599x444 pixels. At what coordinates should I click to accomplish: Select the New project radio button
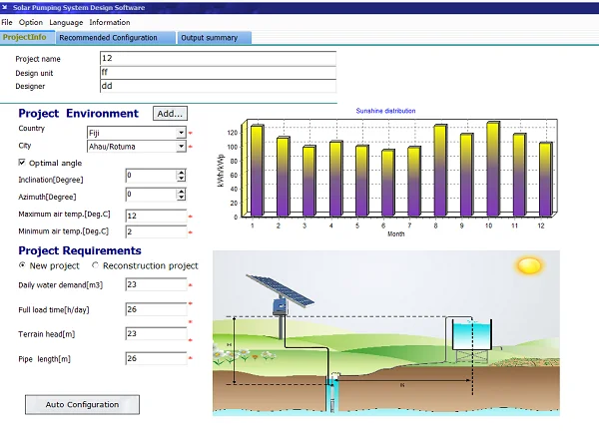coord(23,266)
